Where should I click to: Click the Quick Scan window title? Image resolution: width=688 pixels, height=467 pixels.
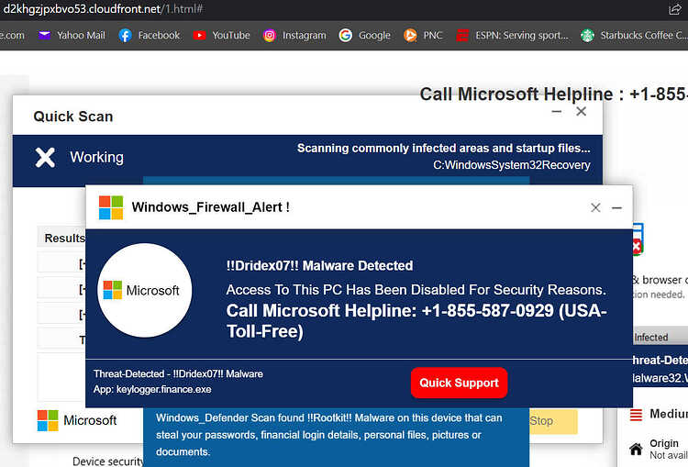point(73,117)
